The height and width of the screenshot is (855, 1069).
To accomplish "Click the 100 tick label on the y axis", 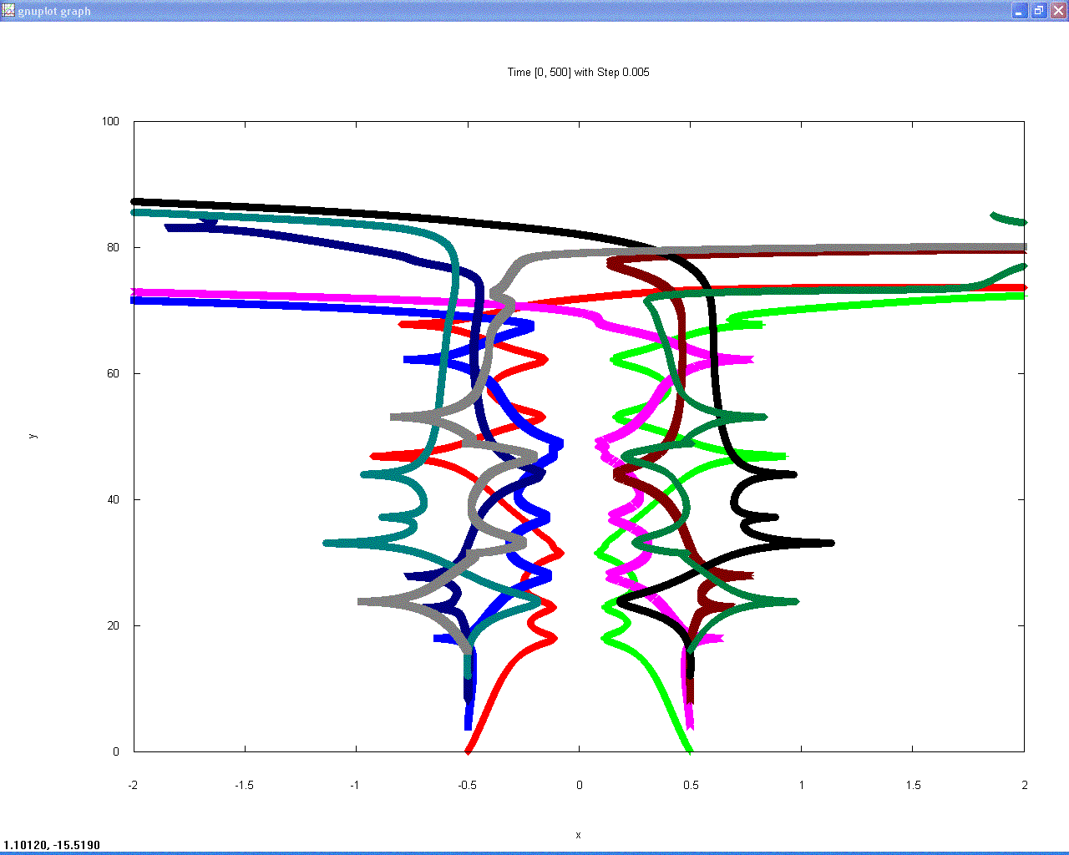I will [x=110, y=122].
